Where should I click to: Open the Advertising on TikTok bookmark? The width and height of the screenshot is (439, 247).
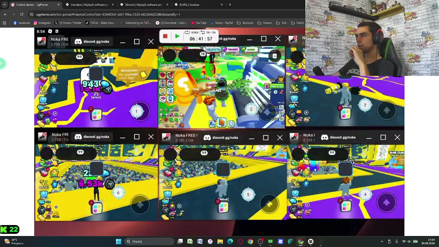click(135, 23)
